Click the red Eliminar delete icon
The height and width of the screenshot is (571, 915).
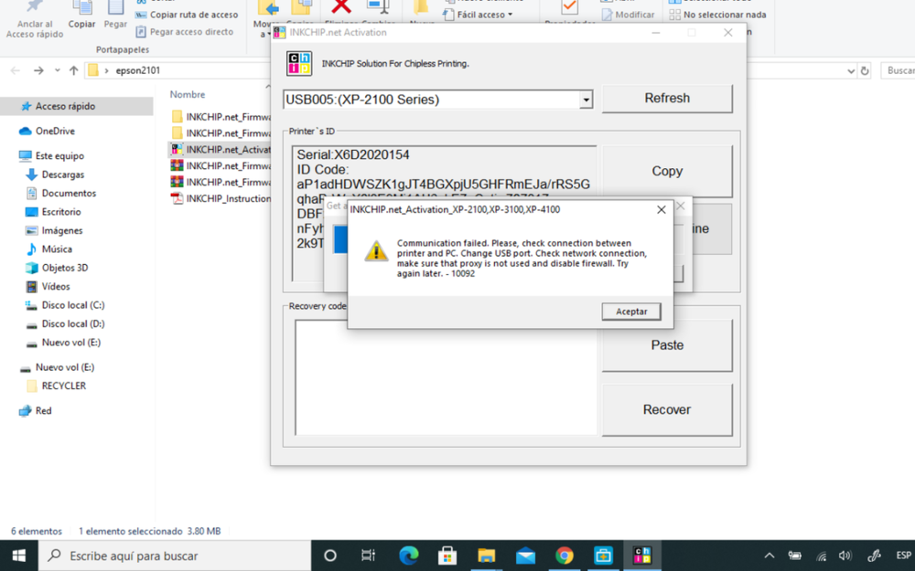point(341,8)
